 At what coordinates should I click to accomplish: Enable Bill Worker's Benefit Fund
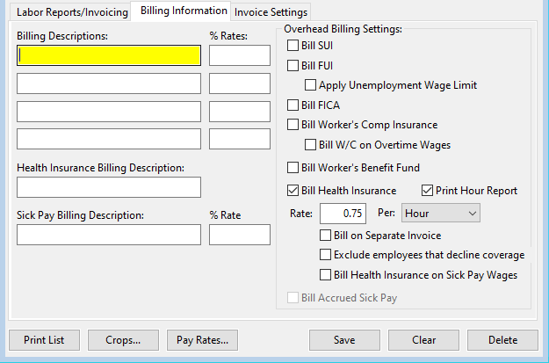click(x=294, y=168)
